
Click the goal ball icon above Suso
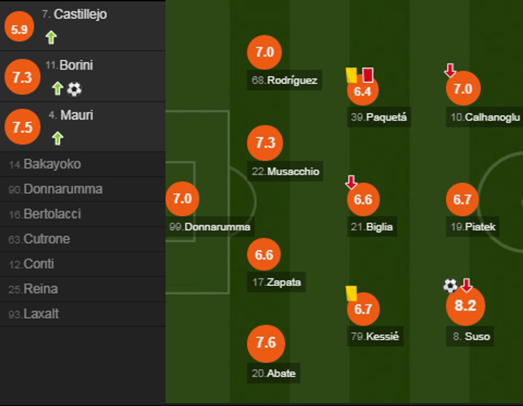(x=450, y=286)
